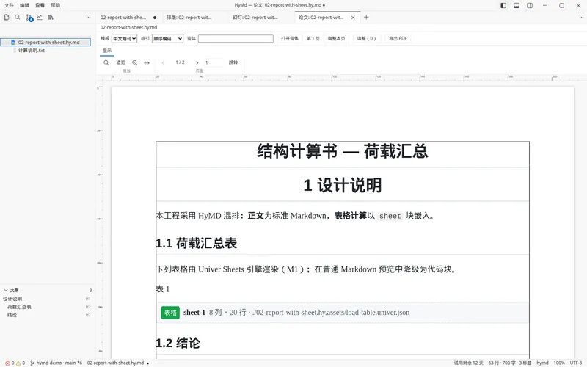Click the file icon of 02-report-with-sheet.hy.md

13,43
